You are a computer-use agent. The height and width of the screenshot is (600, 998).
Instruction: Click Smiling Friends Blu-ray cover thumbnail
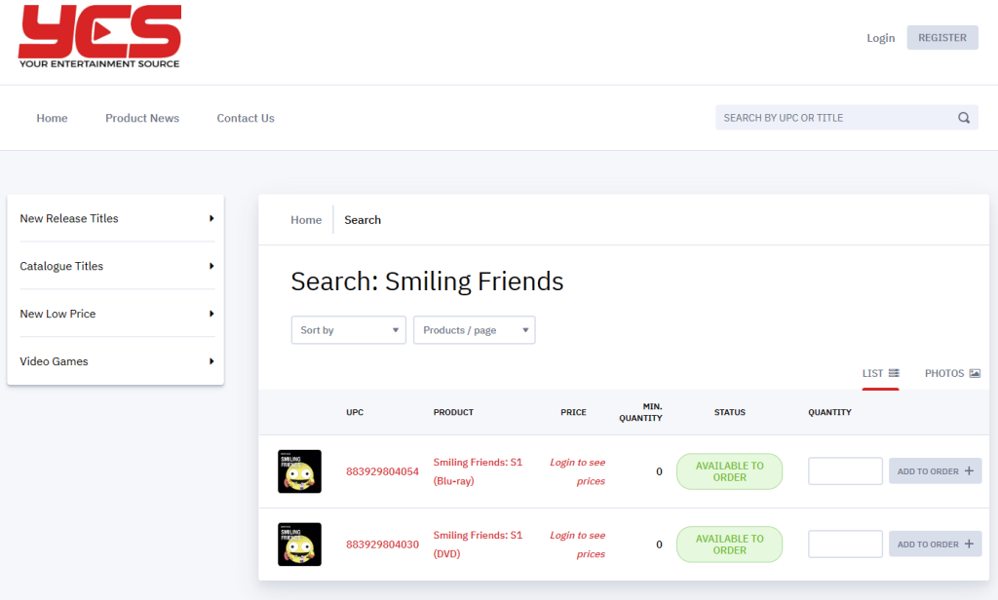(x=300, y=471)
